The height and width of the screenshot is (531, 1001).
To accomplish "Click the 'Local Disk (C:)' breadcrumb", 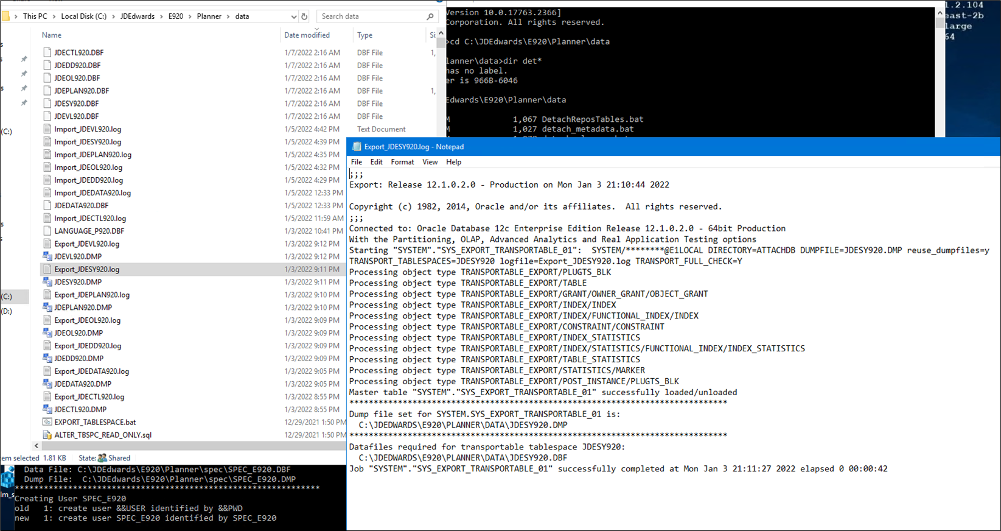I will coord(84,16).
